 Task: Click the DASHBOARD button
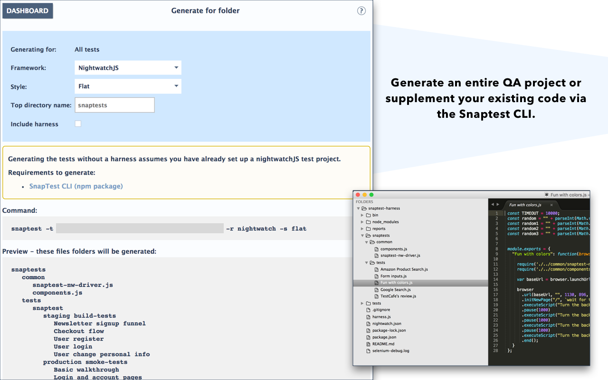pyautogui.click(x=27, y=10)
